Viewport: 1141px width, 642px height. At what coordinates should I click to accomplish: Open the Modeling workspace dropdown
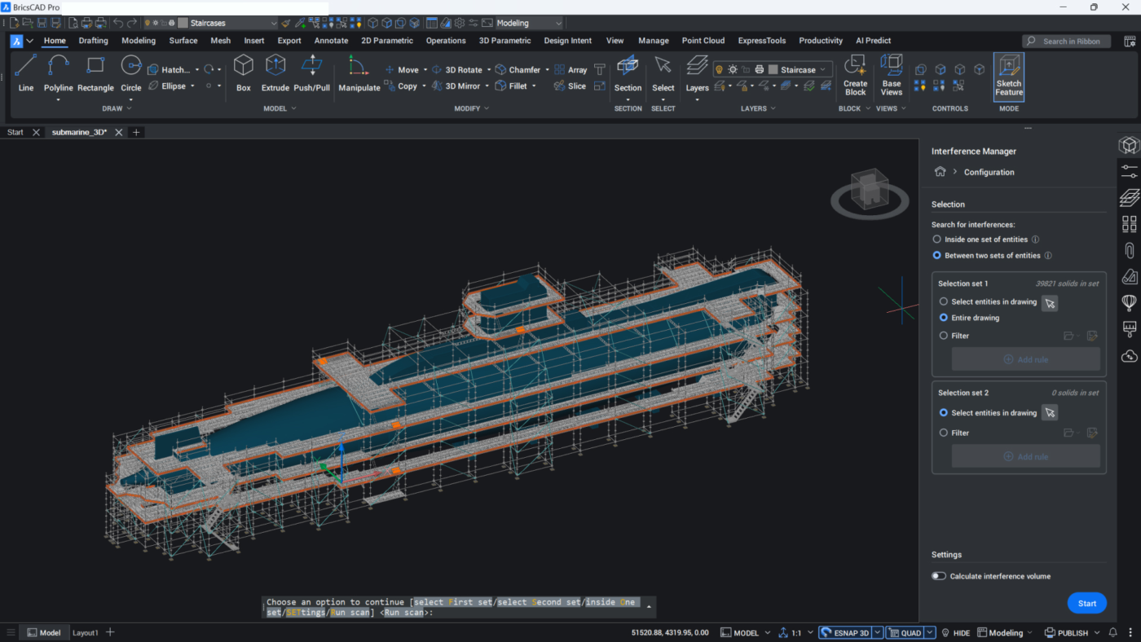[x=528, y=23]
